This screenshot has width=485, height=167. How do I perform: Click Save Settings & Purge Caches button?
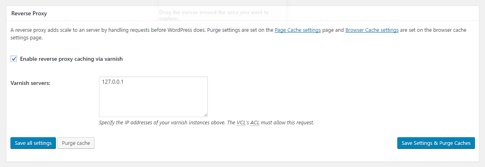[436, 143]
